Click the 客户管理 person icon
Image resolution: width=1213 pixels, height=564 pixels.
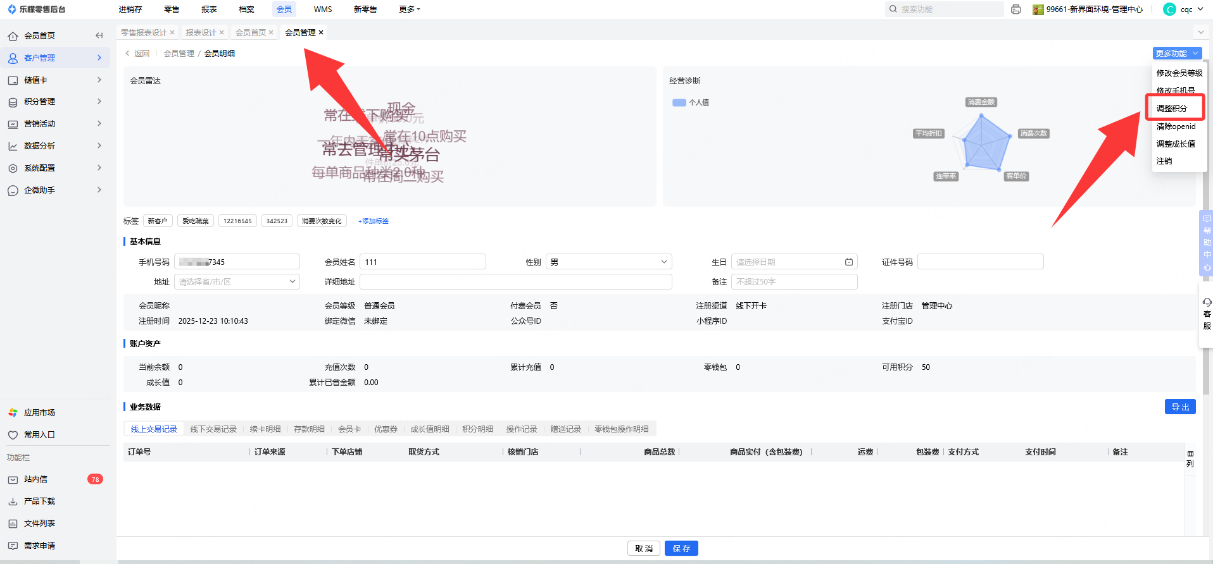[13, 58]
